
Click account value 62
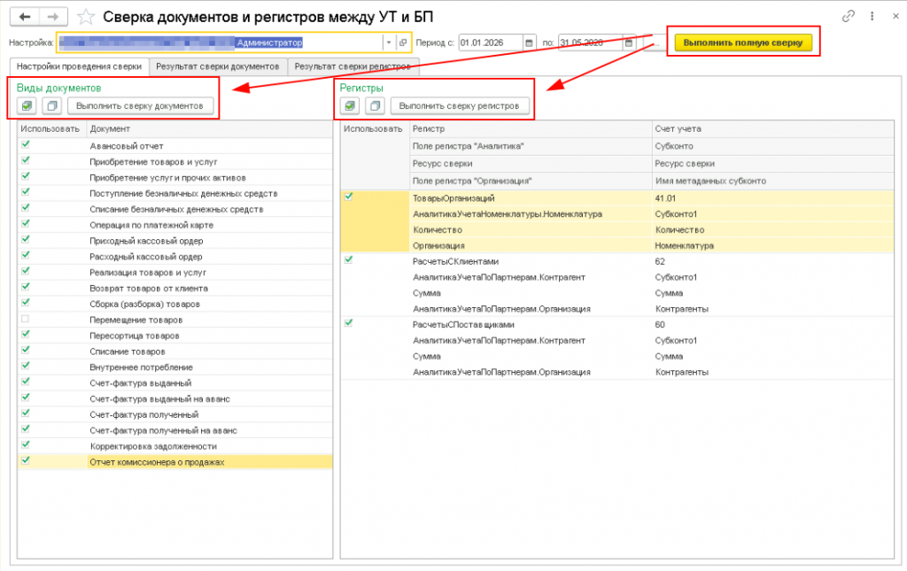(x=660, y=262)
